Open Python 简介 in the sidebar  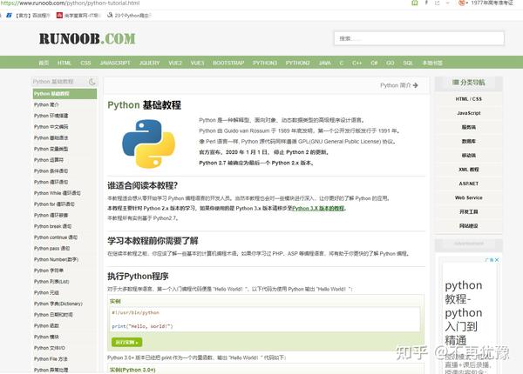(x=46, y=105)
